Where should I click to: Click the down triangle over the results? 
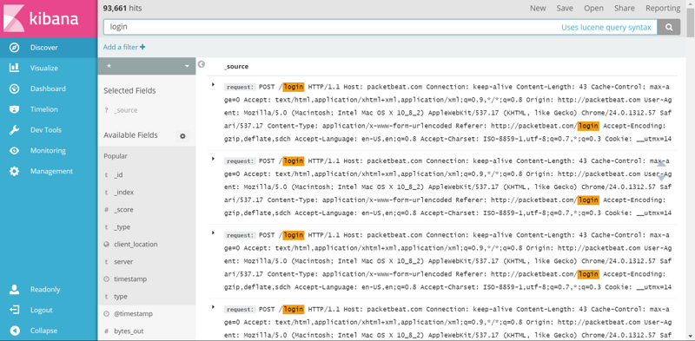point(661,178)
